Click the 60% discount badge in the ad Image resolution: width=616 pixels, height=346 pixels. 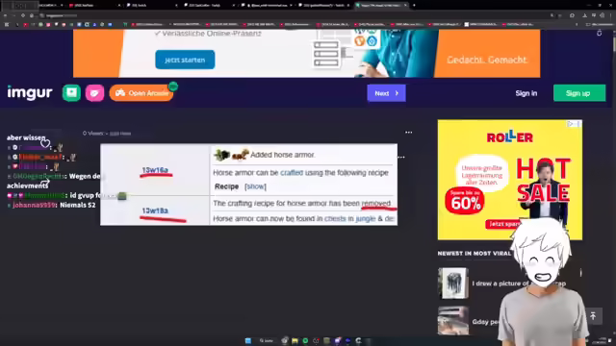[x=465, y=201]
